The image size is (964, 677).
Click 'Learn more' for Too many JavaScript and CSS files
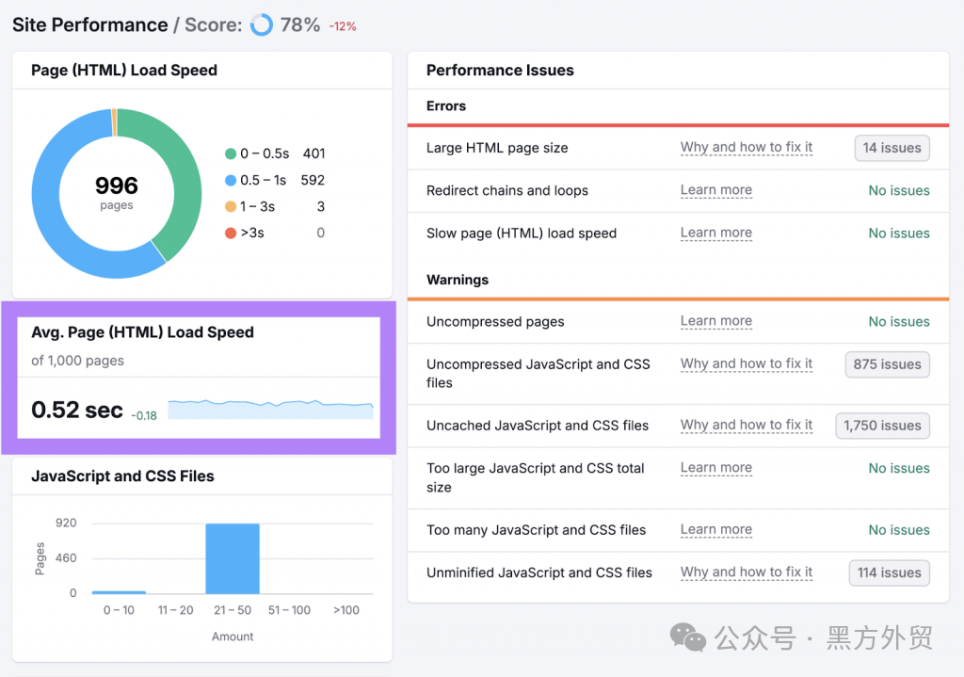click(716, 529)
